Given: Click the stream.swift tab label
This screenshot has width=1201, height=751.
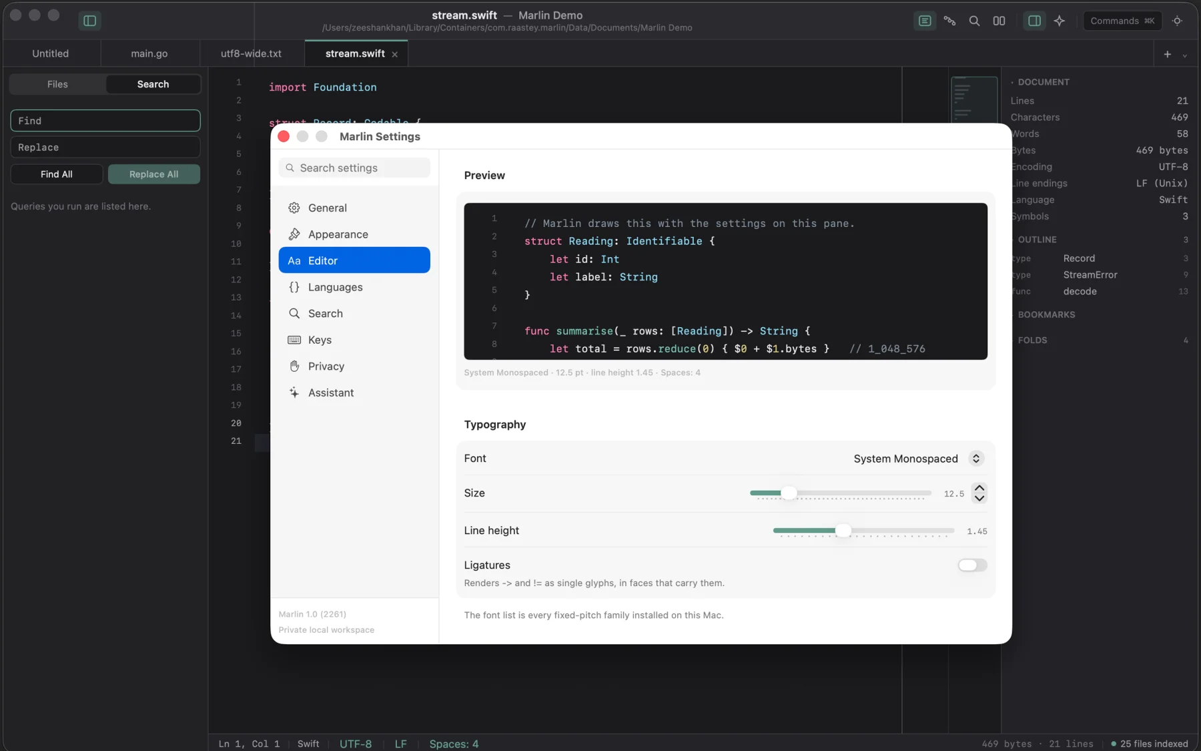Looking at the screenshot, I should (355, 54).
